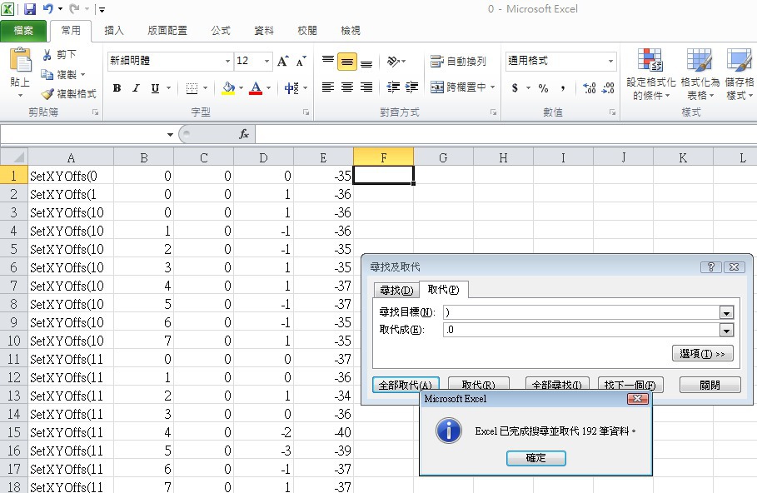Expand the 尋找目標 history dropdown arrow
This screenshot has height=493, width=757.
(x=726, y=313)
